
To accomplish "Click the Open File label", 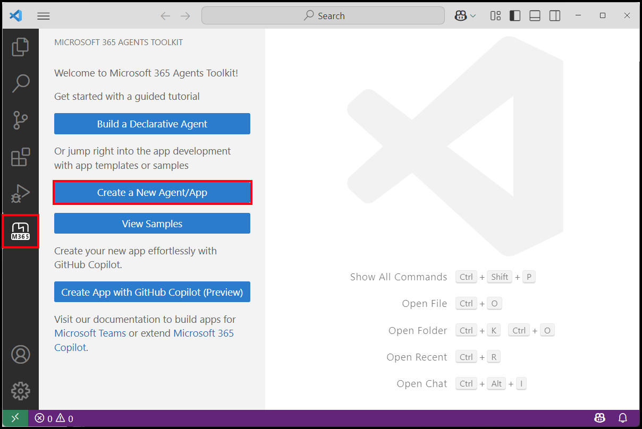I will point(425,304).
